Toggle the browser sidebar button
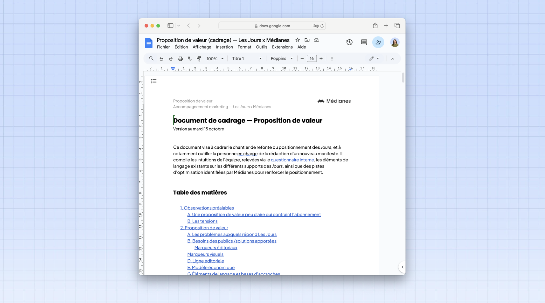The width and height of the screenshot is (545, 303). pyautogui.click(x=170, y=26)
